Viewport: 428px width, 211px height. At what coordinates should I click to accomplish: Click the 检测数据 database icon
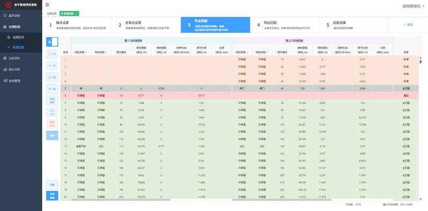[5, 27]
